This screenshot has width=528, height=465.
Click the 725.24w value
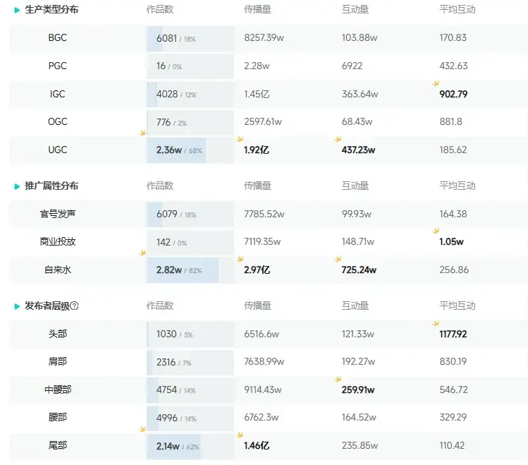(x=359, y=270)
